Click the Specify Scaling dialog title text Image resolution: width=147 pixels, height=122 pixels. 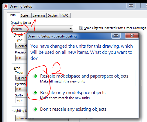click(x=52, y=36)
